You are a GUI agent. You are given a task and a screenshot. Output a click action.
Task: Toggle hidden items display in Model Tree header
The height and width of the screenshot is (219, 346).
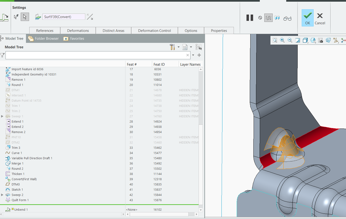point(199,47)
